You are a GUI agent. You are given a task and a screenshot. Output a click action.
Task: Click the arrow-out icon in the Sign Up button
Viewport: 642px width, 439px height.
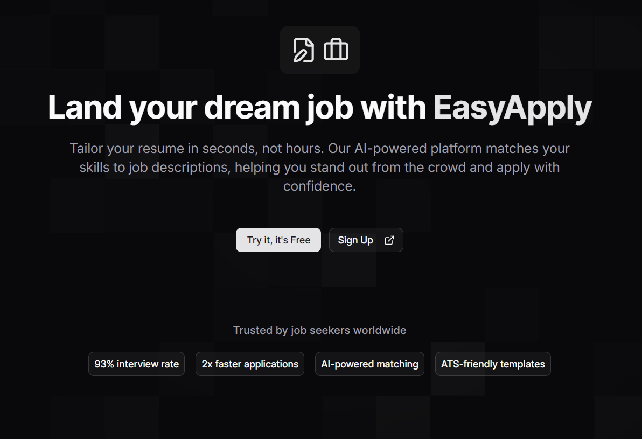coord(389,240)
